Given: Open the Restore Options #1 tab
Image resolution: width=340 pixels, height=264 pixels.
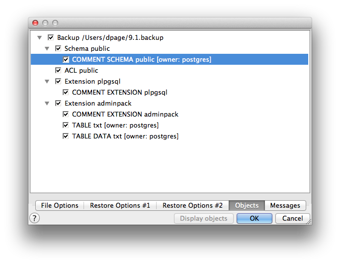Looking at the screenshot, I should (x=120, y=205).
